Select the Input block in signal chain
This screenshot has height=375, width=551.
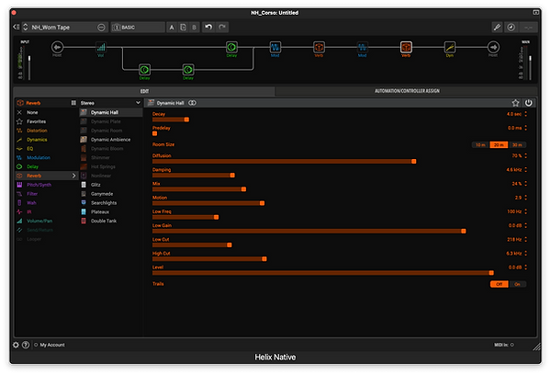pos(57,47)
